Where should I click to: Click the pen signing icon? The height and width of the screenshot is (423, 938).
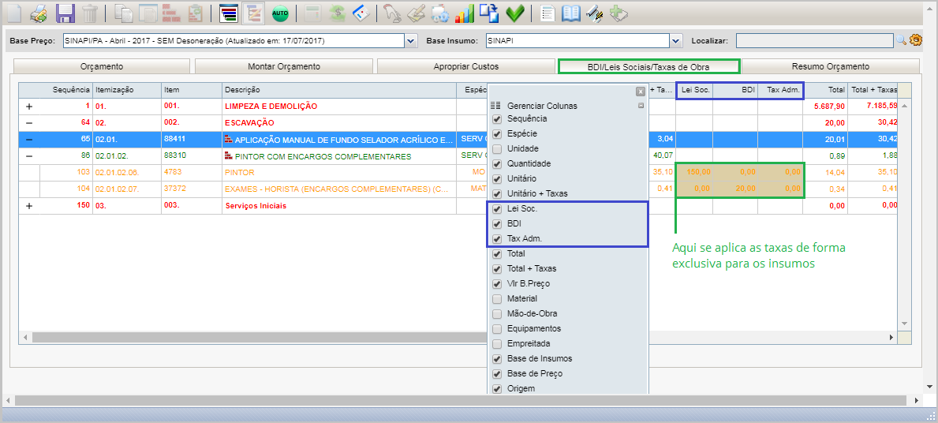point(595,13)
